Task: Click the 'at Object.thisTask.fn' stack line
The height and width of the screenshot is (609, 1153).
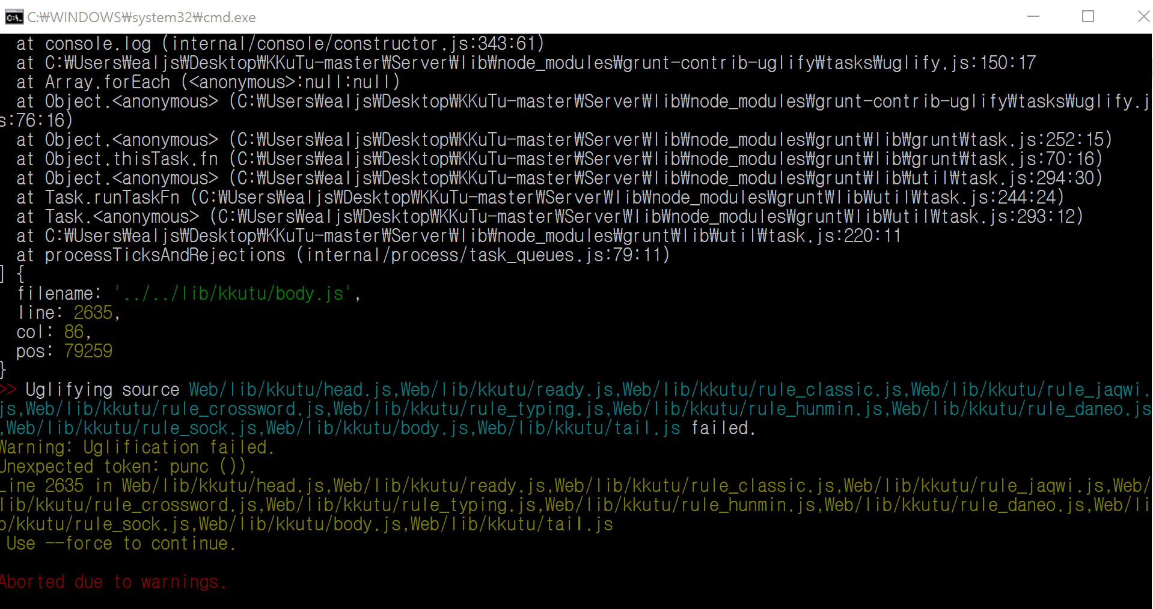Action: coord(559,159)
